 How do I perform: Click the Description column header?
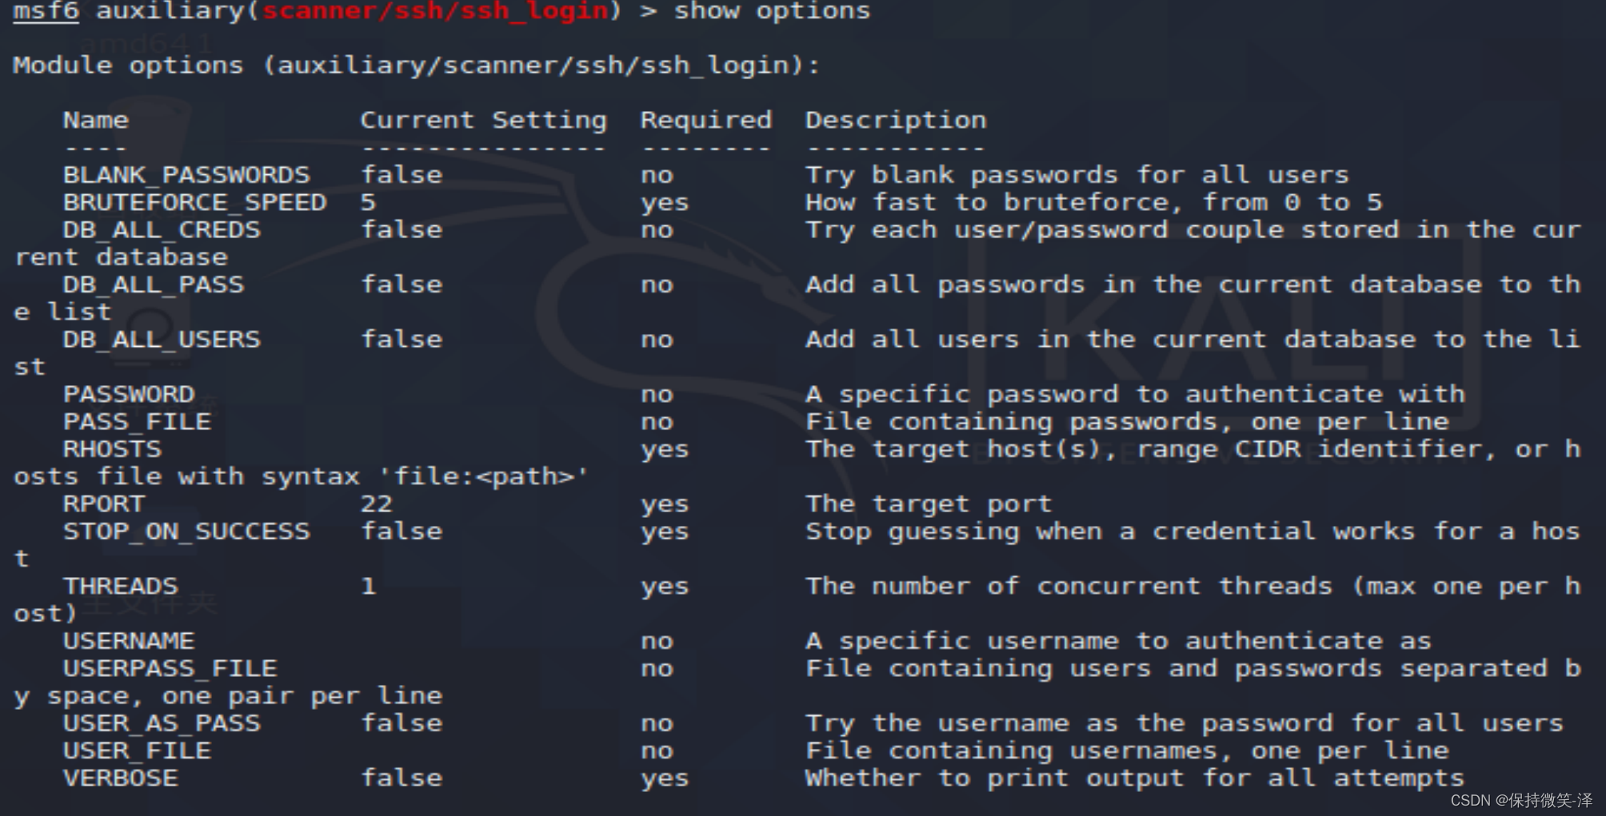(x=895, y=121)
